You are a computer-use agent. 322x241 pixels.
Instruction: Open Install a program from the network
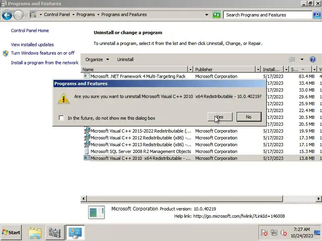[x=45, y=63]
